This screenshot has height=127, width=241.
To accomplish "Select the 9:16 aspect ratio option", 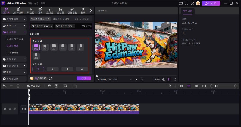I will (36, 56).
